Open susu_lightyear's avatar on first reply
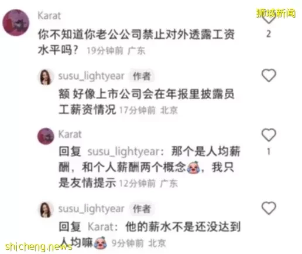The width and height of the screenshot is (302, 254). [x=46, y=77]
